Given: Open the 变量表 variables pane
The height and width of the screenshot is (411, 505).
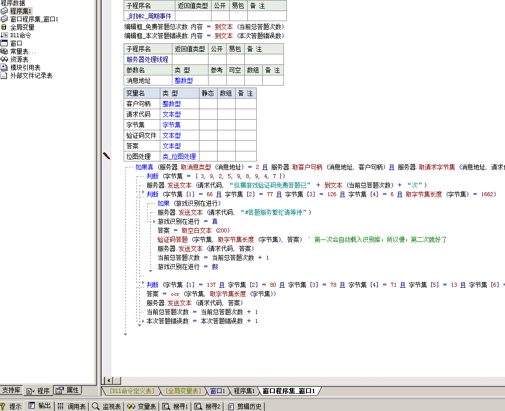Looking at the screenshot, I should coord(142,406).
